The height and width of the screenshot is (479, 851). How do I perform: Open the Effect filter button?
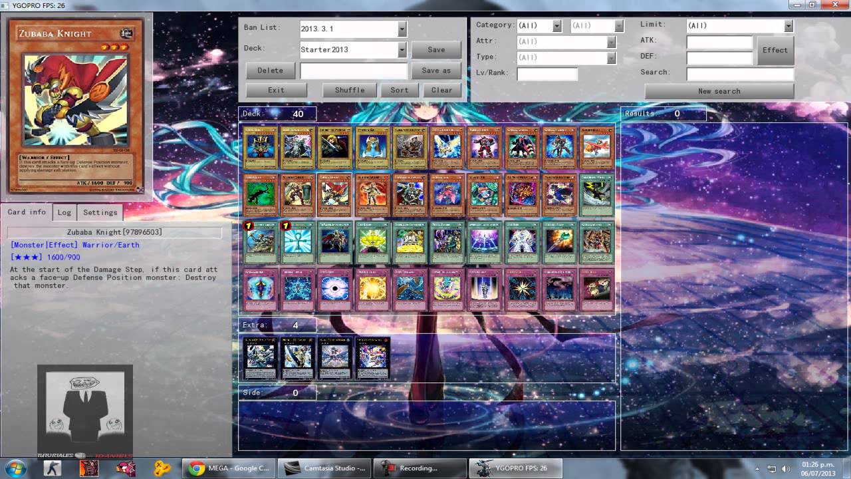pos(775,50)
